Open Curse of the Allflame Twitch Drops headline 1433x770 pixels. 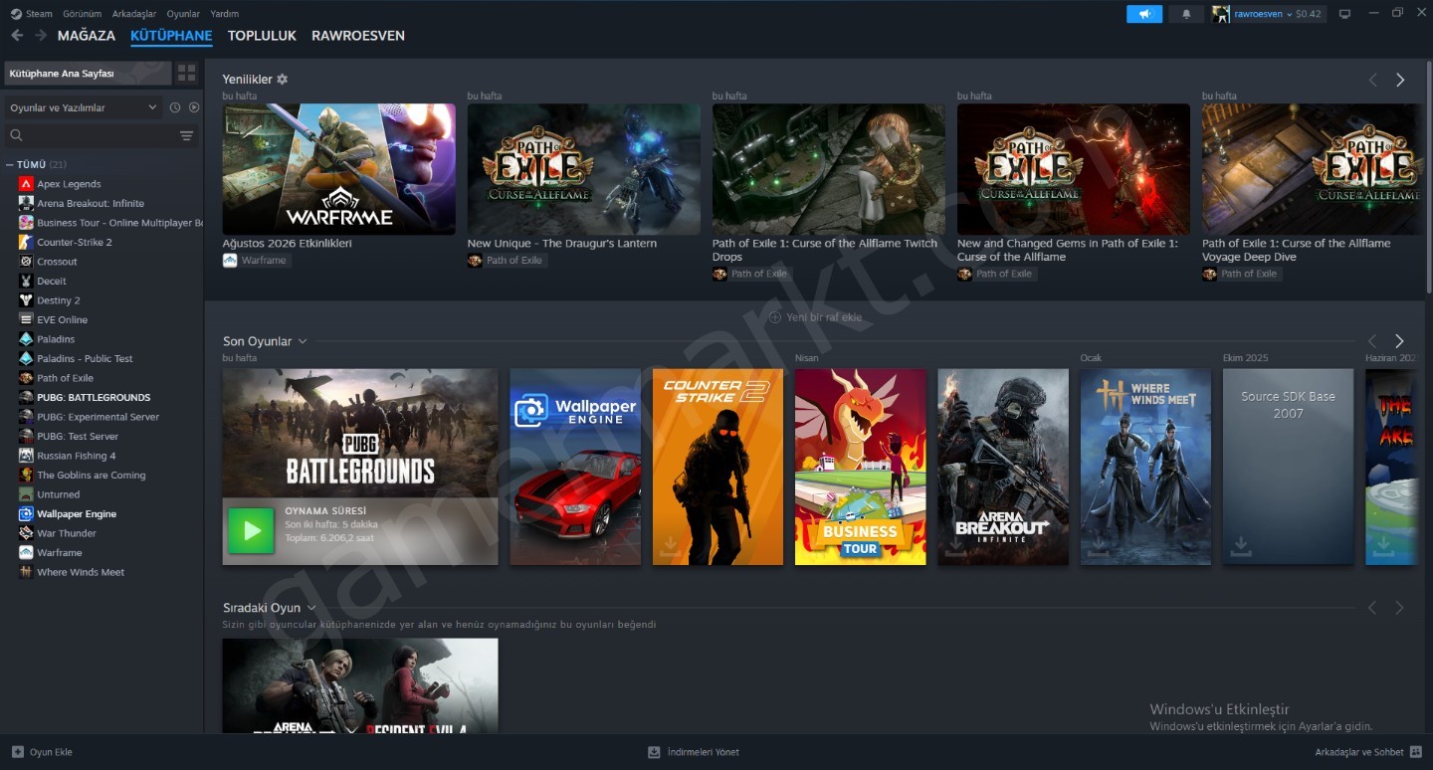point(825,250)
